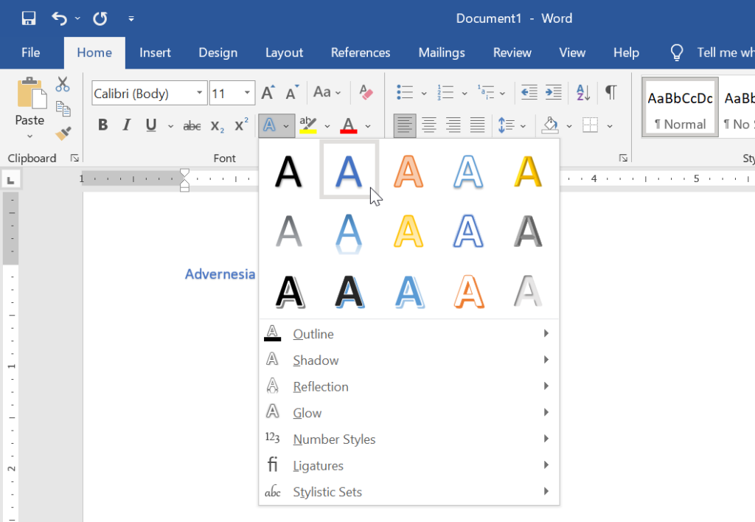Activate the Format Painter
The image size is (755, 522).
coord(63,133)
